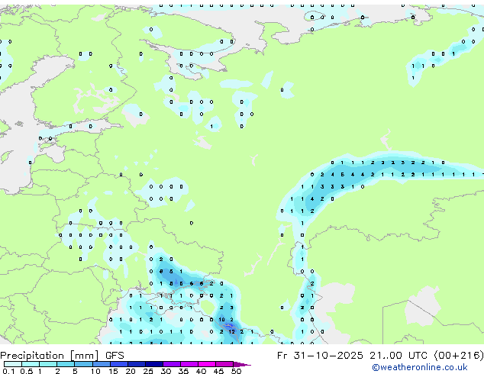
Task: Click the 2–5 mm legend color swatch
Action: point(66,364)
